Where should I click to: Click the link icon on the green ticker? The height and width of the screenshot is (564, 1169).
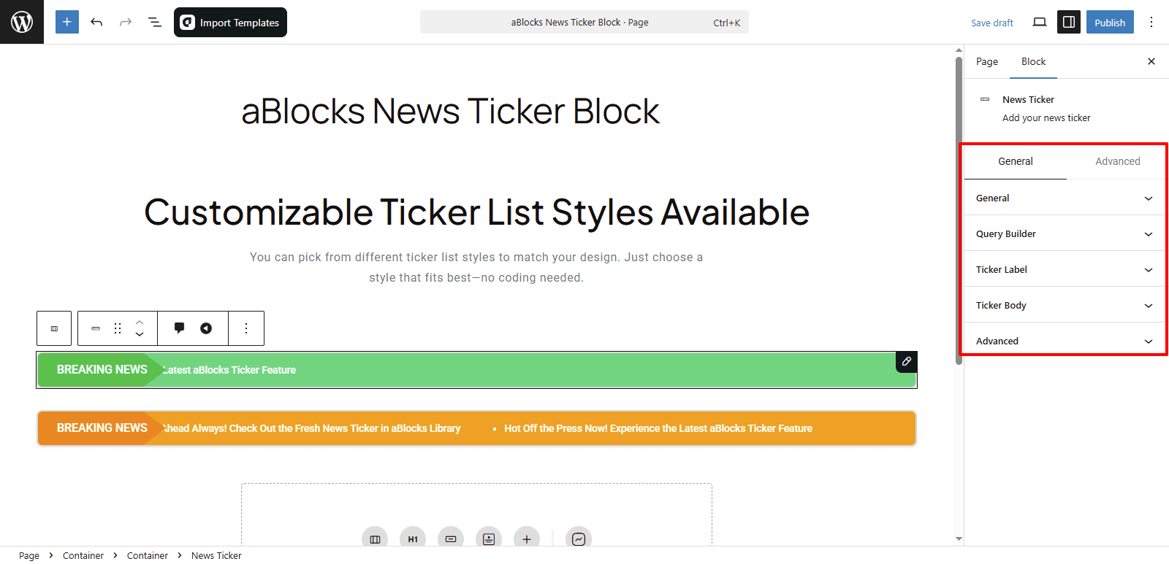(x=906, y=361)
